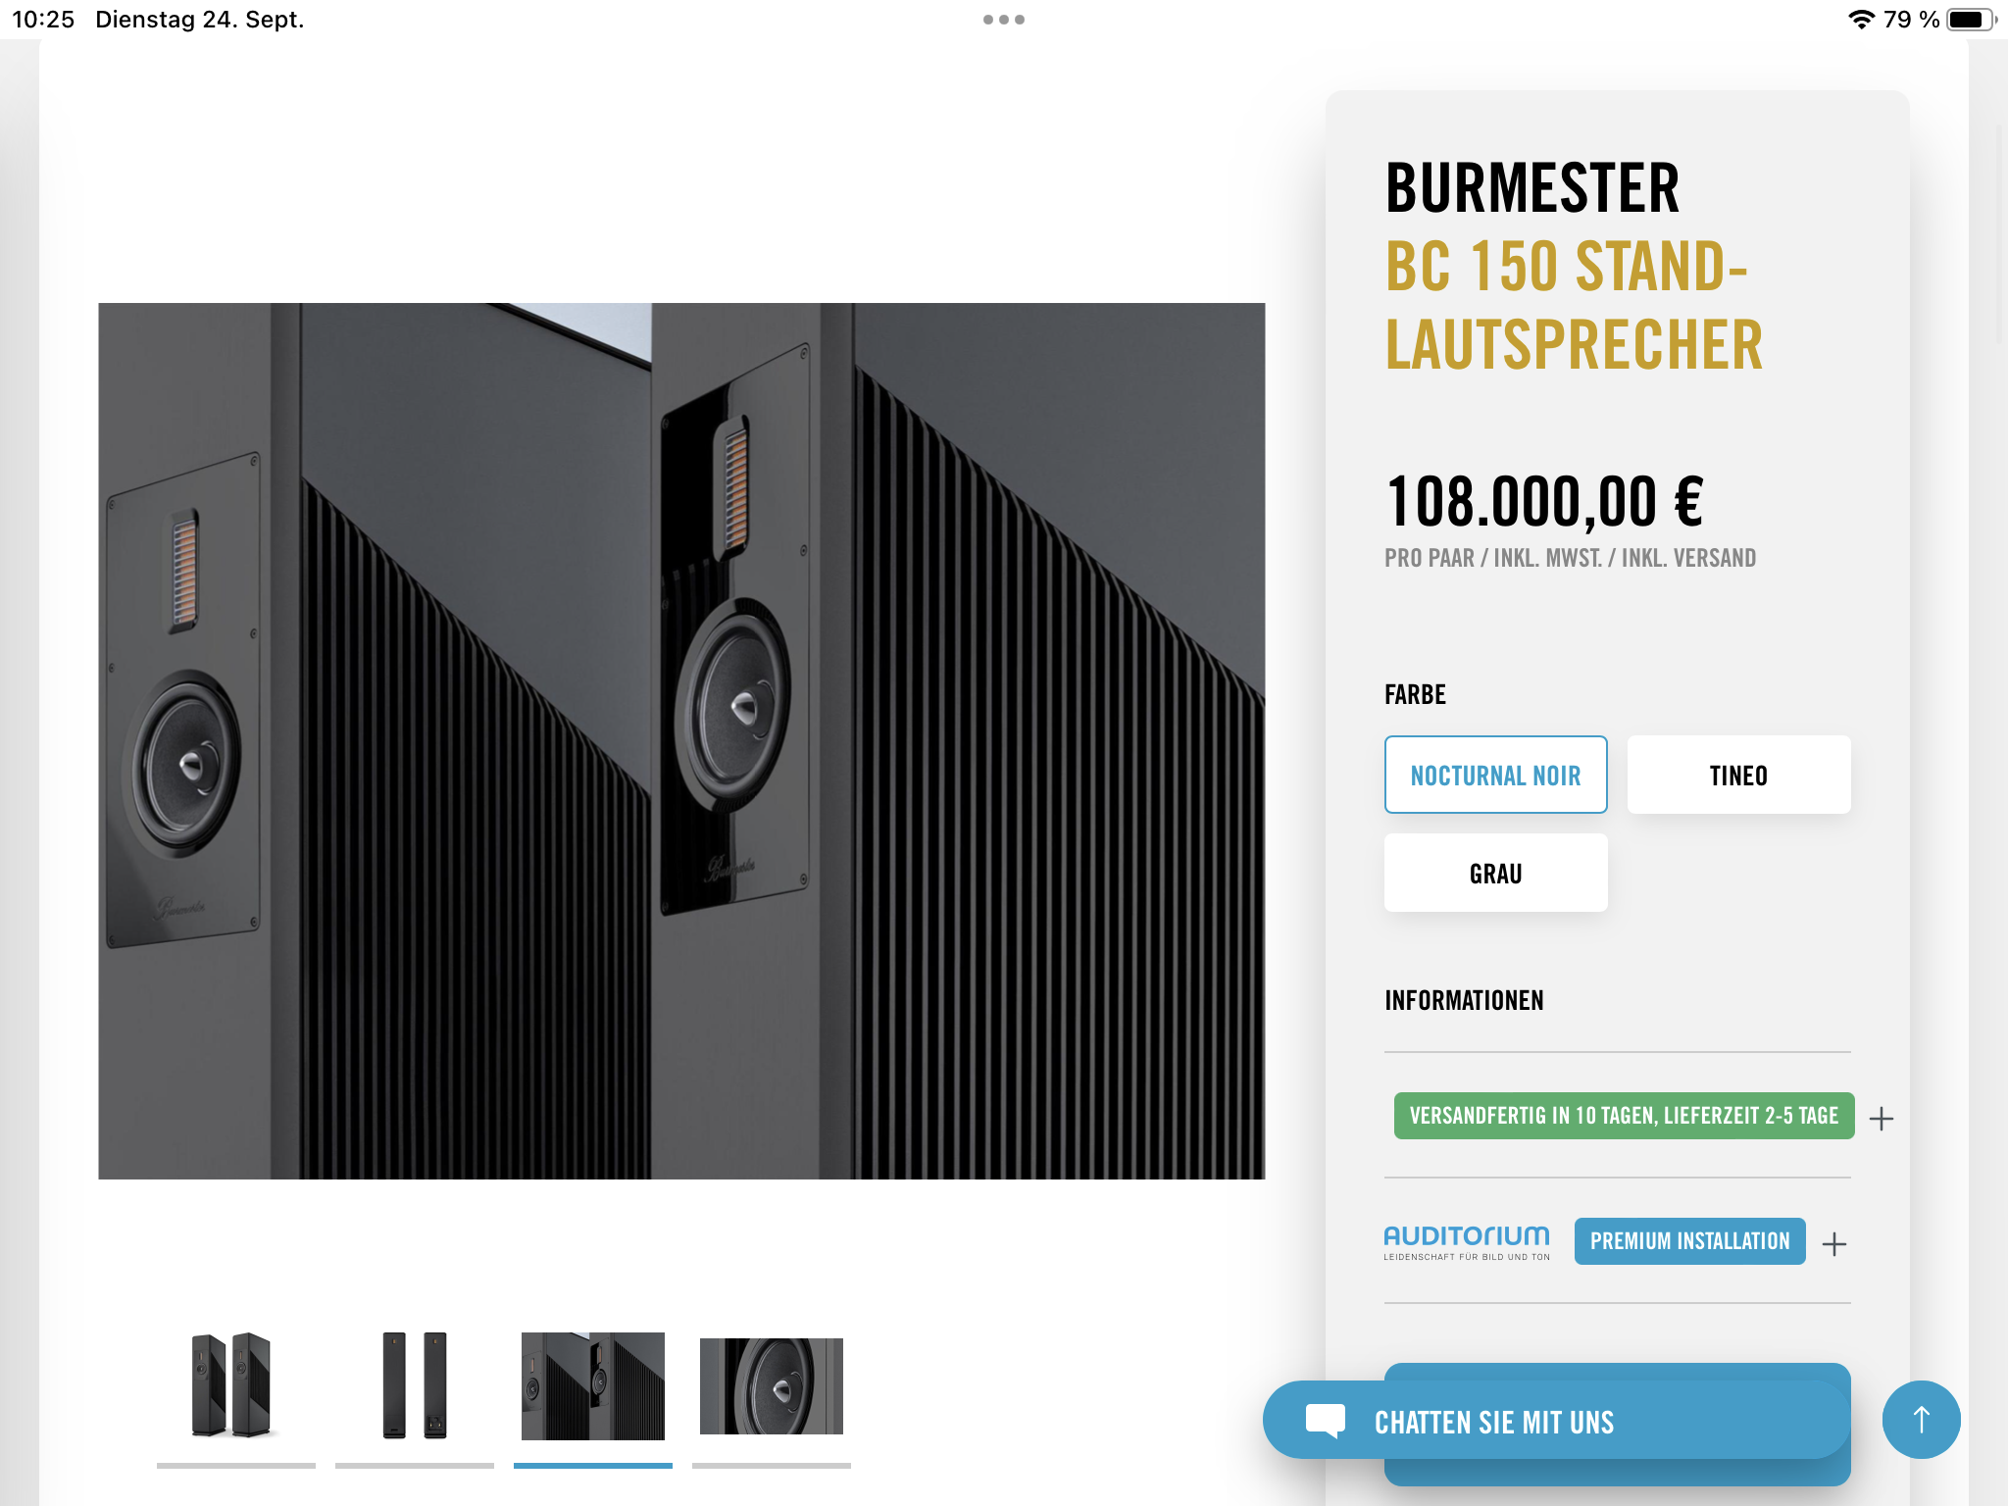
Task: Choose the Grau color option
Action: pyautogui.click(x=1495, y=873)
